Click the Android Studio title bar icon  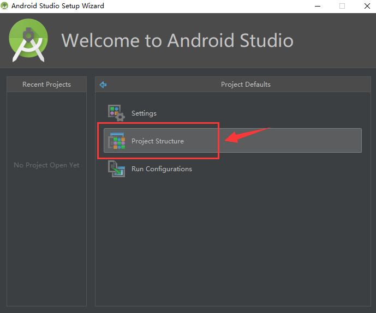click(x=4, y=6)
